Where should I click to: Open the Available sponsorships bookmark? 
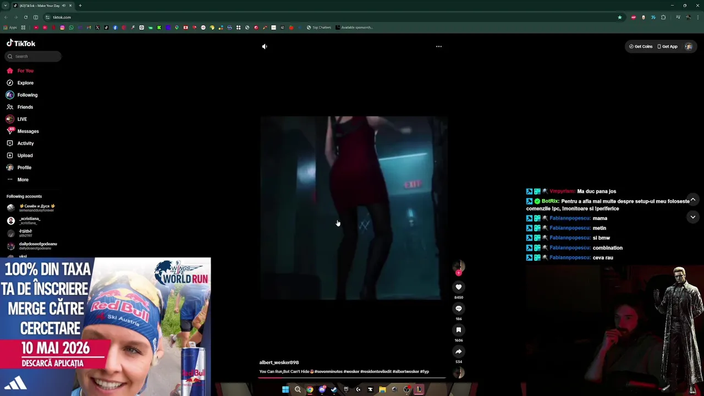pyautogui.click(x=354, y=28)
